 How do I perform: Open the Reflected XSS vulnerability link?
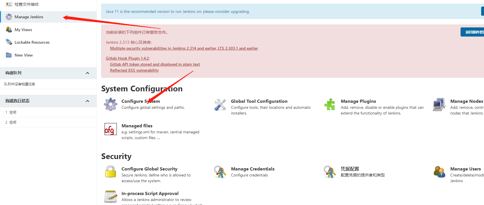134,70
